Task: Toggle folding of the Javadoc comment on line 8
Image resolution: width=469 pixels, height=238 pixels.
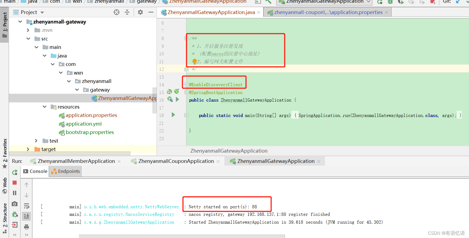Action: pos(186,38)
